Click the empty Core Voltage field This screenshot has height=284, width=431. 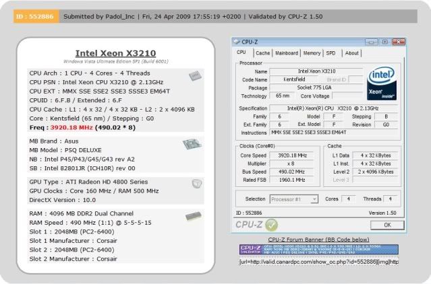tap(348, 96)
